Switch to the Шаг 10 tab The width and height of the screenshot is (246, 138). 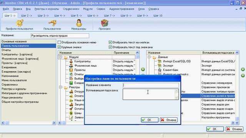click(x=158, y=15)
